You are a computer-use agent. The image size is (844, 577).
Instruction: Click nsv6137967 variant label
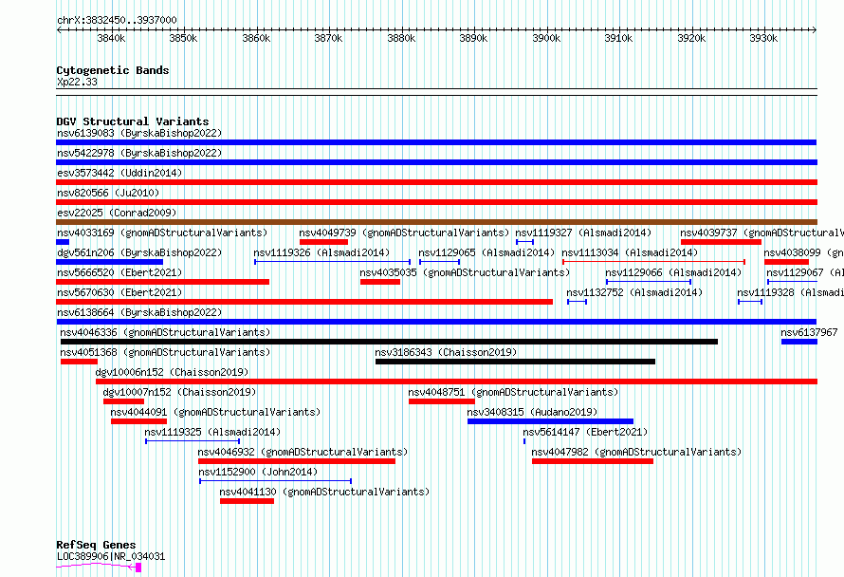point(809,332)
